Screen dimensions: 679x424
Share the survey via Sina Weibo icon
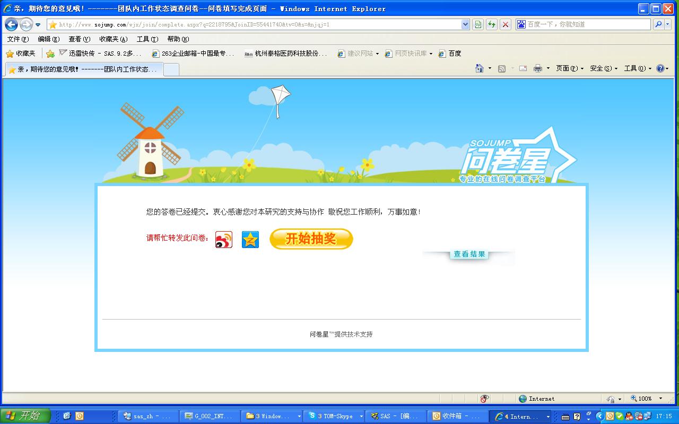pos(223,239)
